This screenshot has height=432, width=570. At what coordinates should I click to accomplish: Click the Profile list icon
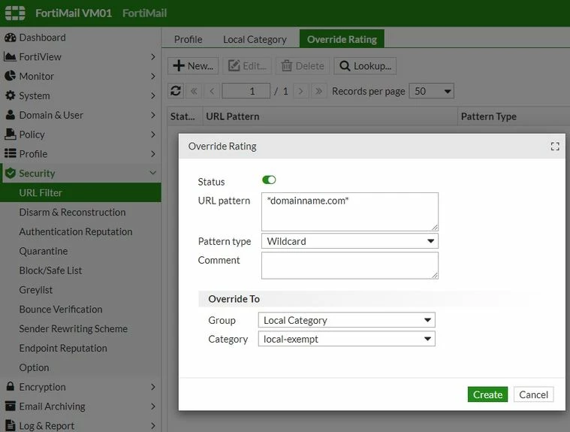point(11,153)
